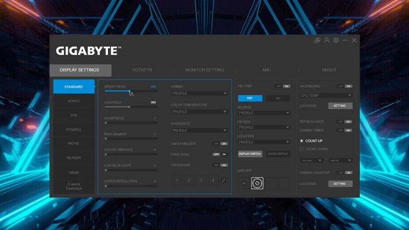The height and width of the screenshot is (230, 409).
Task: Click Gaming Counter Location Setting button
Action: click(340, 184)
